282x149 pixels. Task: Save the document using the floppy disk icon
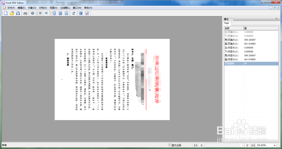[18, 13]
